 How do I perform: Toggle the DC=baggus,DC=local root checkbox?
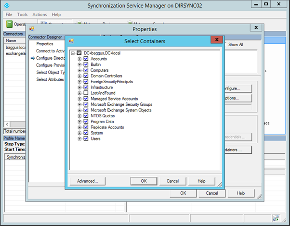click(x=79, y=53)
